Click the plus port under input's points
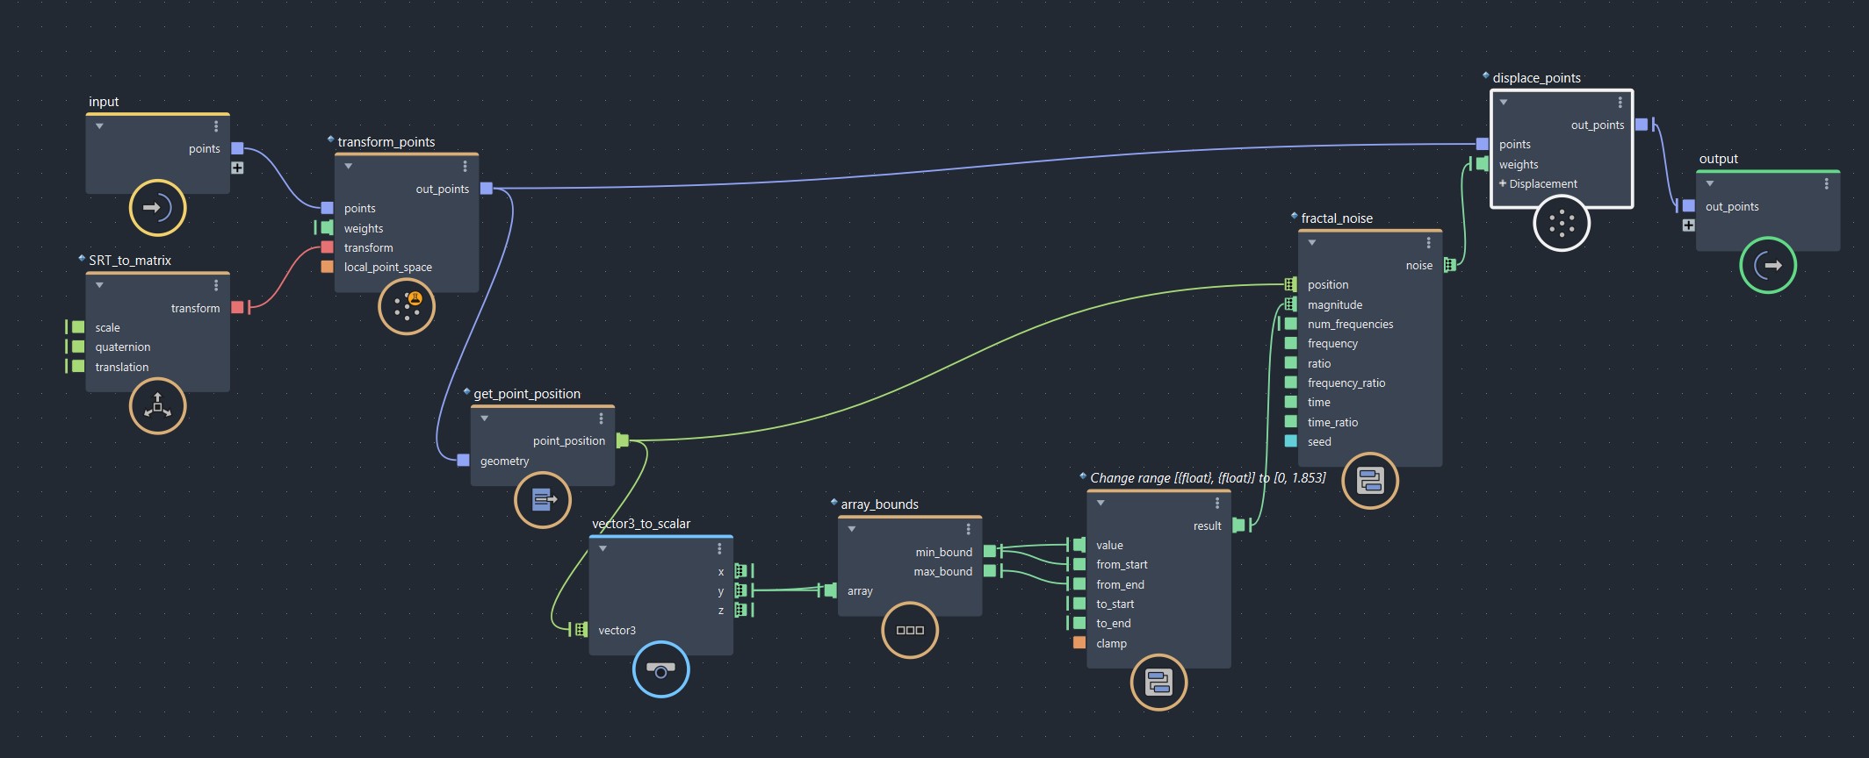Screen dimensions: 1869x758 [x=237, y=168]
